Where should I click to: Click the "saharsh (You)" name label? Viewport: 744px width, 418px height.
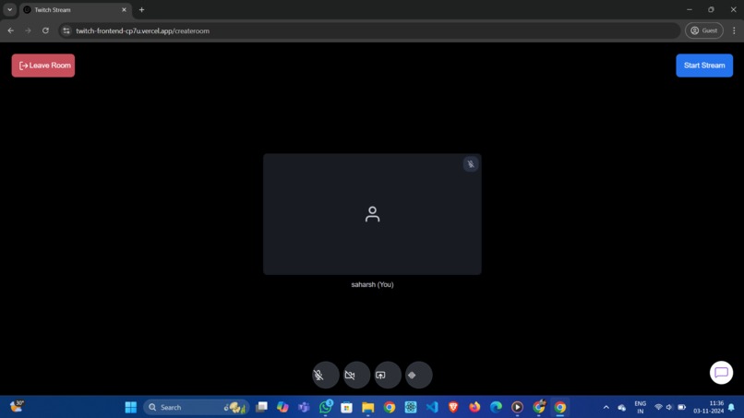click(372, 285)
